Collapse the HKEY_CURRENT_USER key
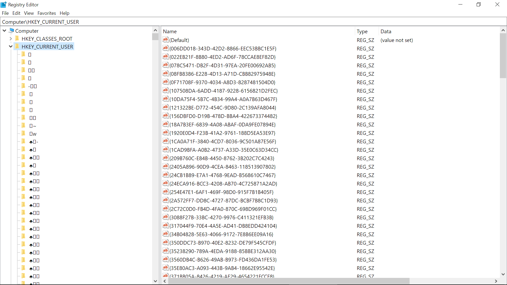The width and height of the screenshot is (507, 285). point(11,47)
